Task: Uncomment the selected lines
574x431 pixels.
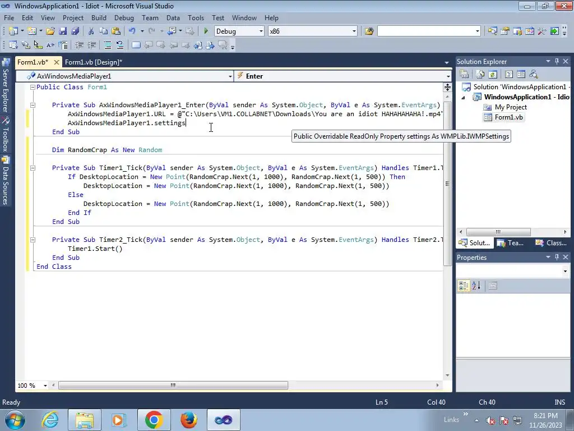Action: tap(120, 45)
